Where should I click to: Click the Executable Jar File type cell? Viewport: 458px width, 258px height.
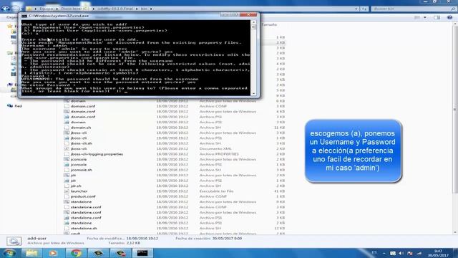[216, 191]
